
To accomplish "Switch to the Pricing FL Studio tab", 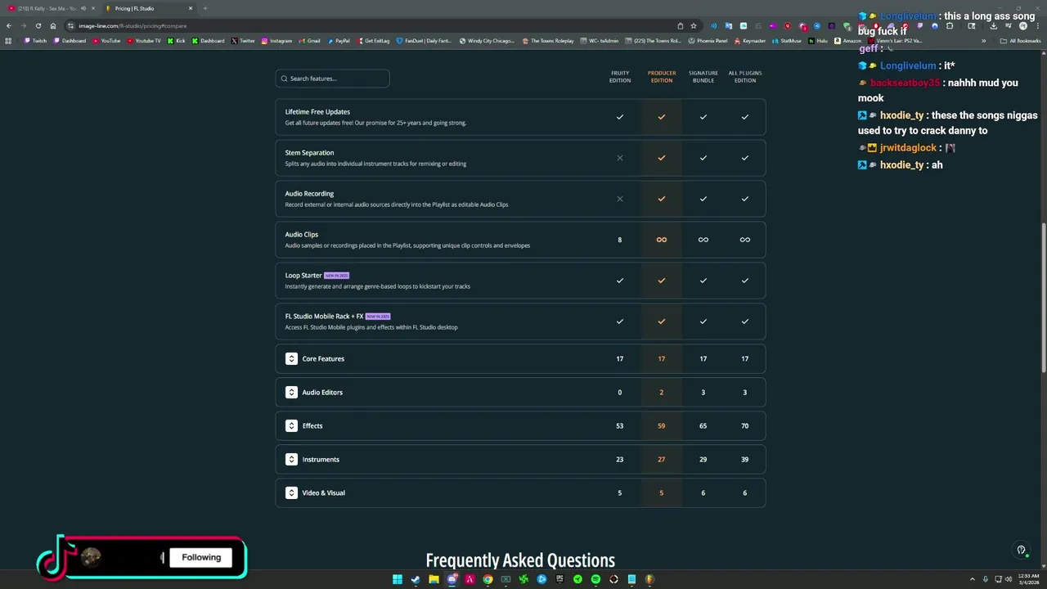I will pos(147,8).
